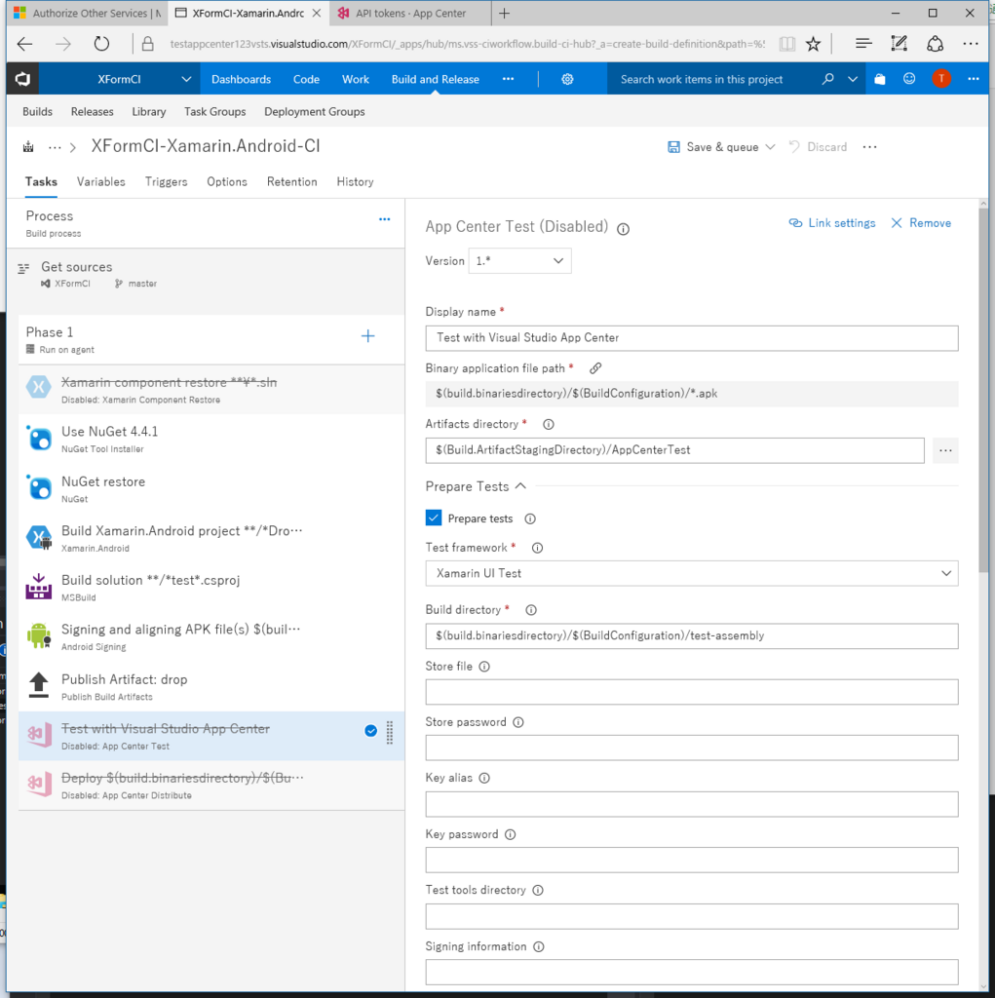This screenshot has height=998, width=995.
Task: Switch to the Options tab
Action: [227, 182]
